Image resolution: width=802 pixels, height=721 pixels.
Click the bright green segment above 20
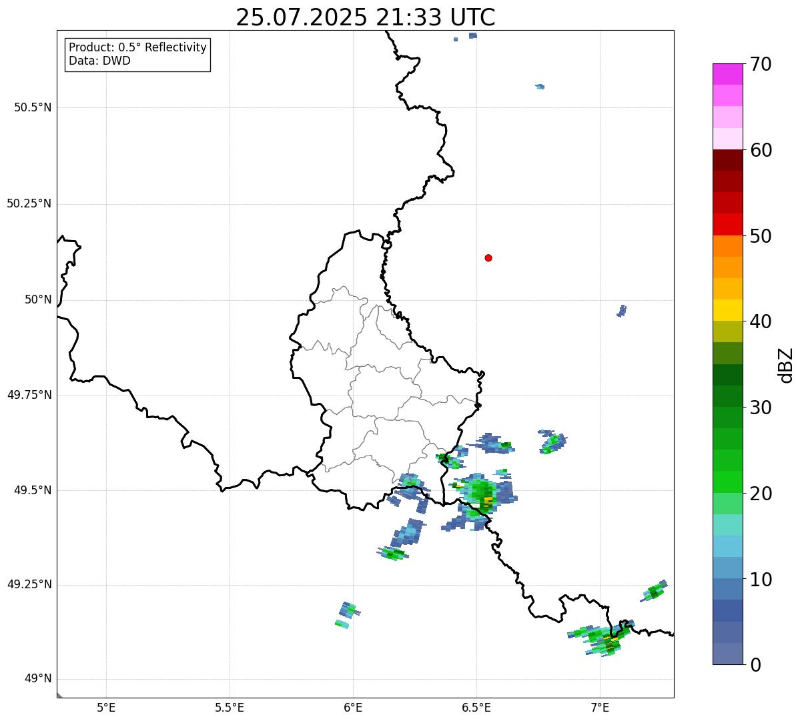tap(727, 482)
